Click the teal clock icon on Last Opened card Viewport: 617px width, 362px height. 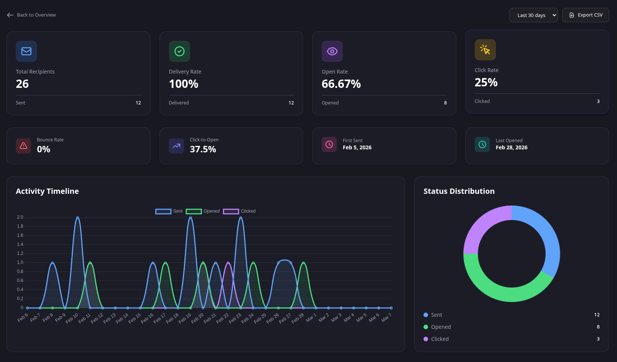click(482, 144)
